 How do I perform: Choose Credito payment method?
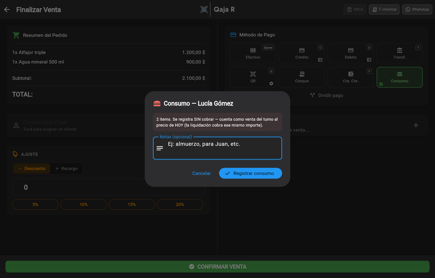(302, 53)
